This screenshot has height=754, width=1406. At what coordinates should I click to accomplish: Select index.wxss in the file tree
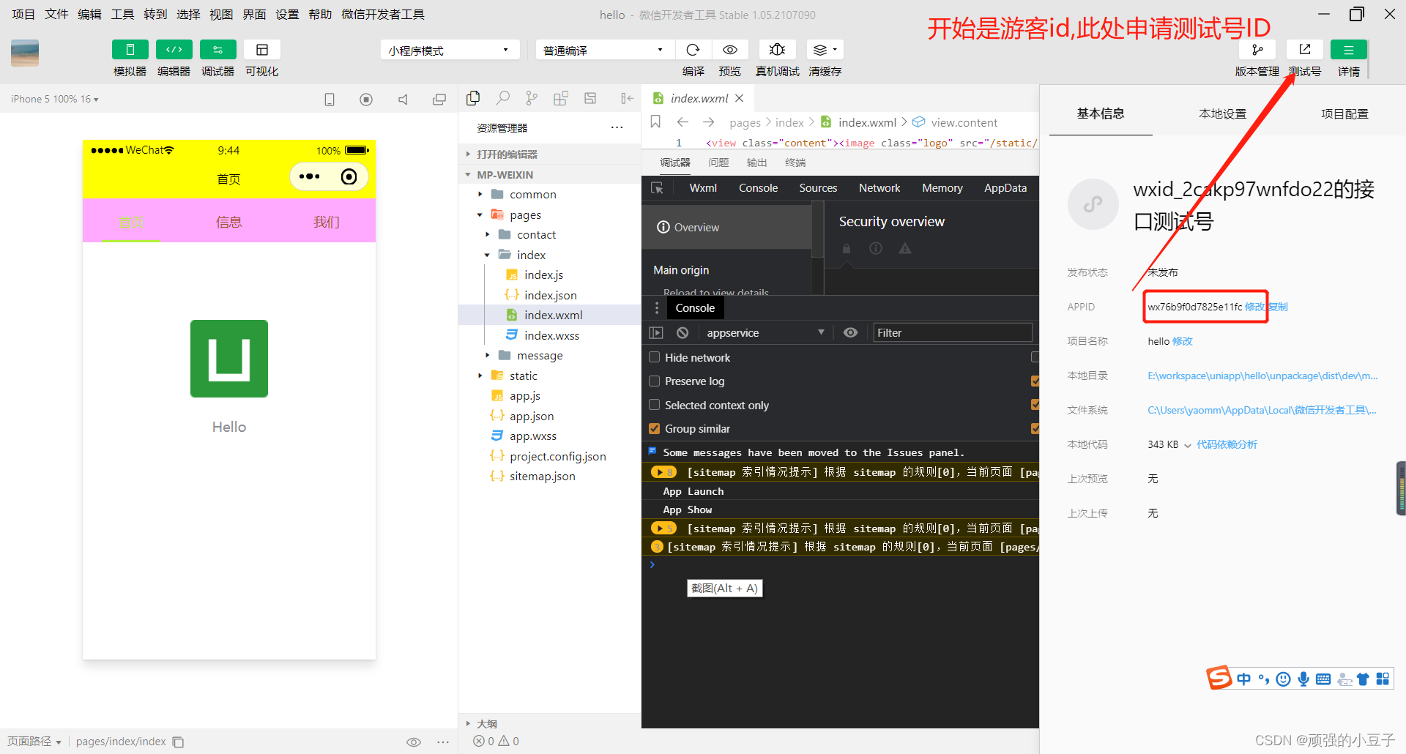[x=552, y=335]
